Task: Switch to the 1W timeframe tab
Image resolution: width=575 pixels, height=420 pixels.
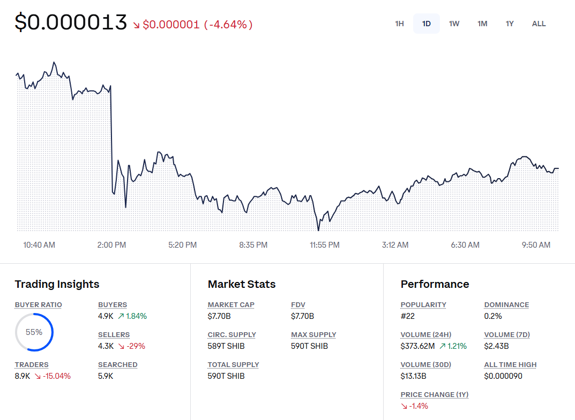Action: tap(454, 24)
